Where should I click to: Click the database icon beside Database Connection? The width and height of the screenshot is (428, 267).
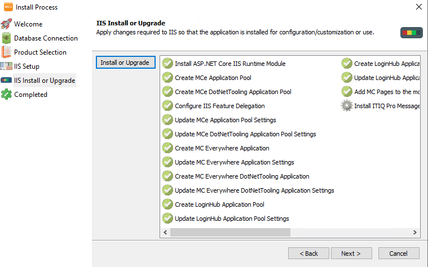point(6,38)
